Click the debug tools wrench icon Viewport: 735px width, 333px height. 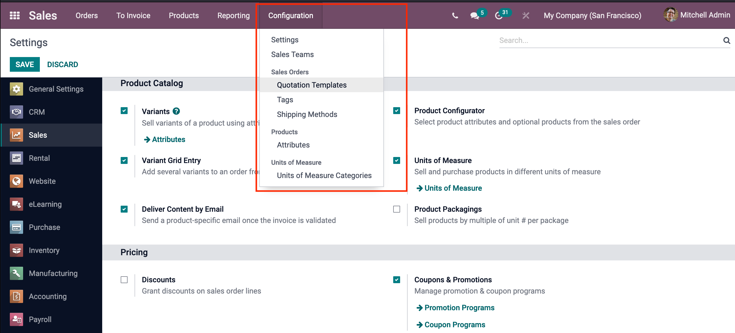point(526,16)
